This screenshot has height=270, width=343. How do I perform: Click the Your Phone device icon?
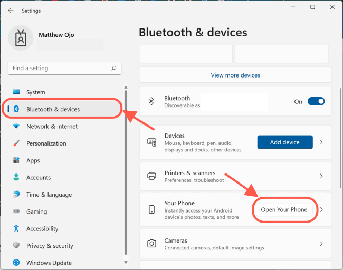pyautogui.click(x=151, y=210)
